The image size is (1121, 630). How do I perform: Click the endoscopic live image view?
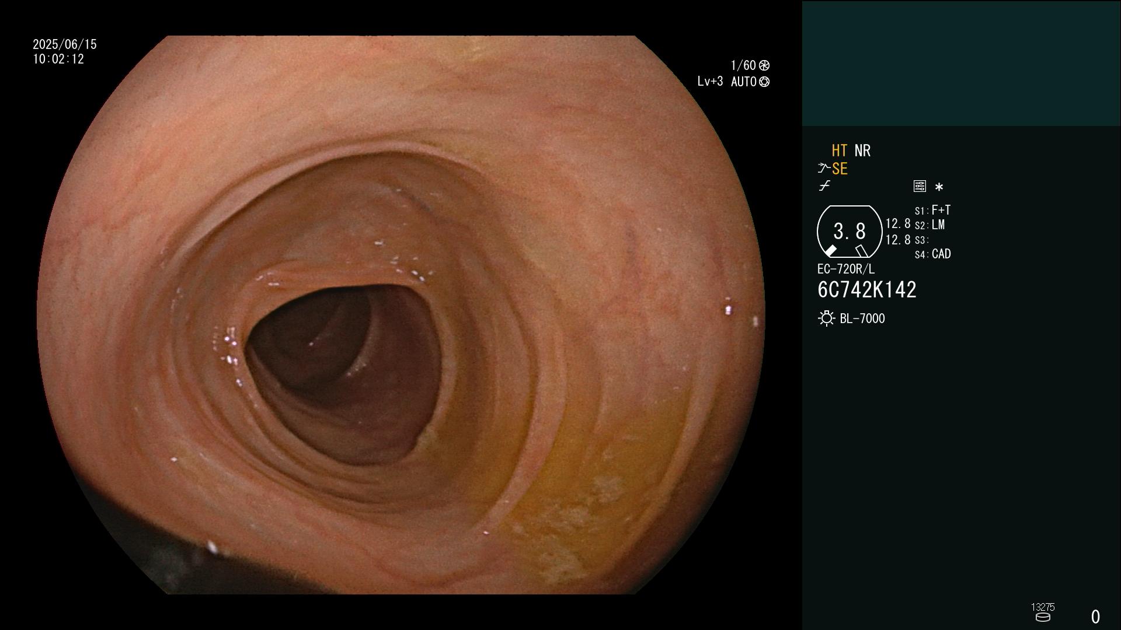click(401, 315)
